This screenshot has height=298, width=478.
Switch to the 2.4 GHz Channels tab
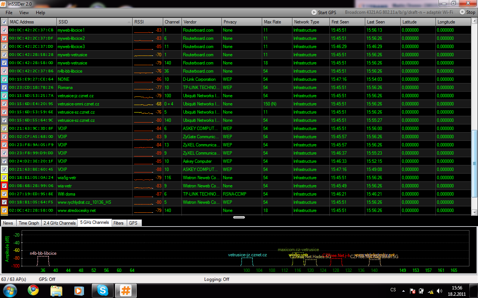[59, 223]
